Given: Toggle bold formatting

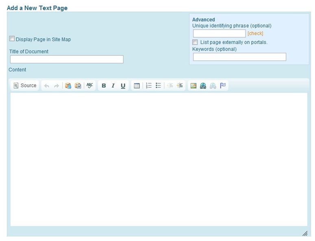Looking at the screenshot, I should coord(104,86).
